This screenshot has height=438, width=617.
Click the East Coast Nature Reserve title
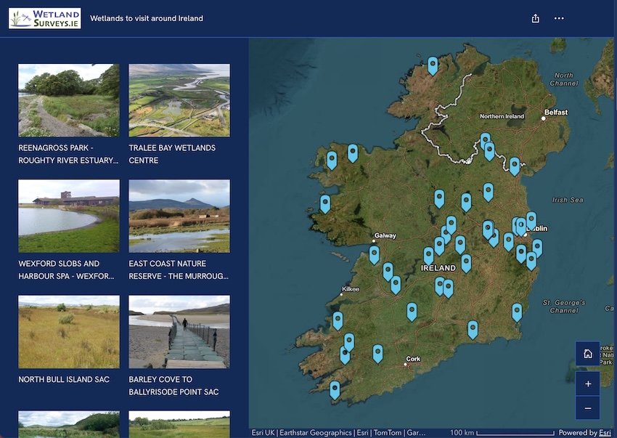coord(179,269)
